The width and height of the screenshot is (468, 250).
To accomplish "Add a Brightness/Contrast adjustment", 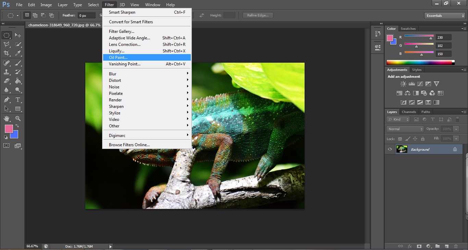I will 403,84.
